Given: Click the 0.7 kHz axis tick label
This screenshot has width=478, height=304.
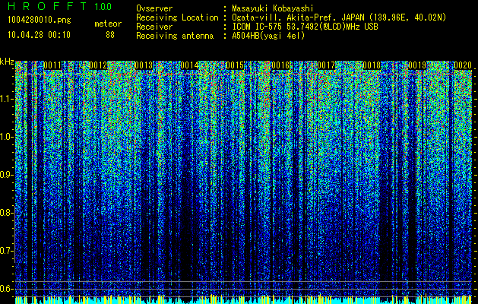Looking at the screenshot, I should 6,251.
